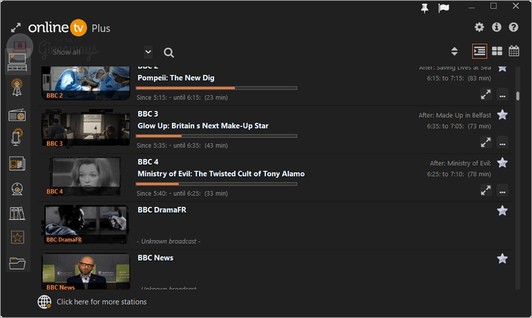Click the search magnifier icon

click(169, 52)
